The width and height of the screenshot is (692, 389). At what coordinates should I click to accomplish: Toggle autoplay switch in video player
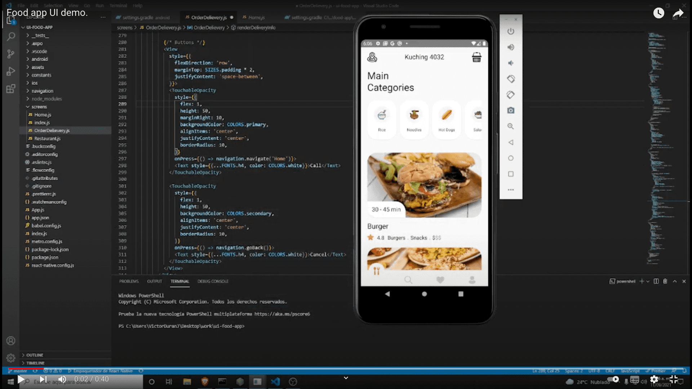coord(613,379)
